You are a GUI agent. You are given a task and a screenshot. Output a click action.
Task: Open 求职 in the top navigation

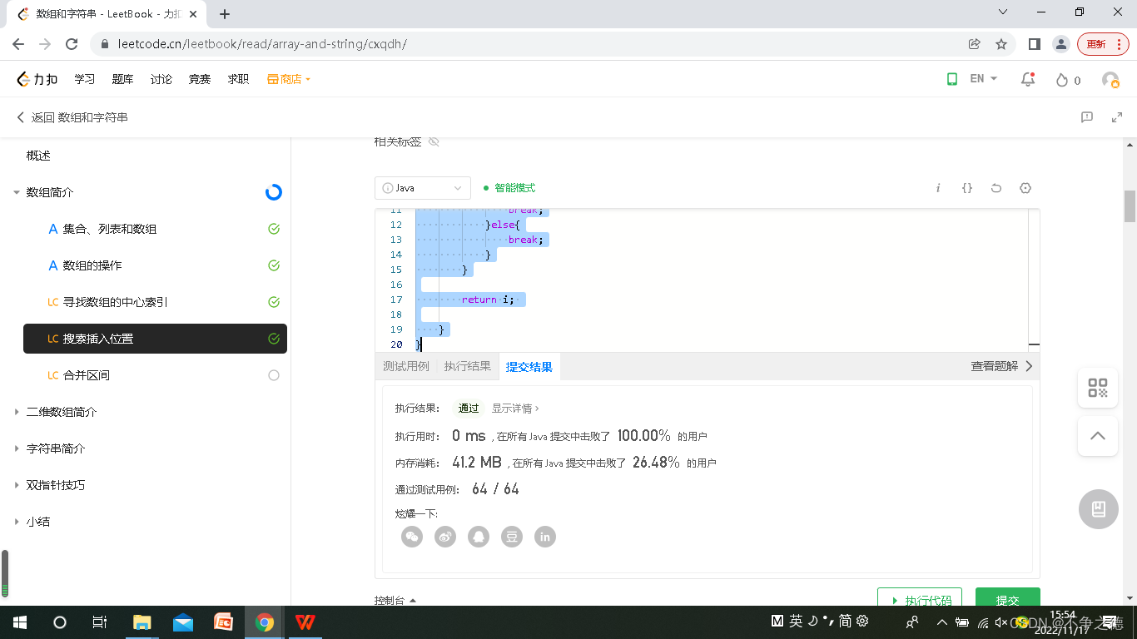[x=238, y=79]
